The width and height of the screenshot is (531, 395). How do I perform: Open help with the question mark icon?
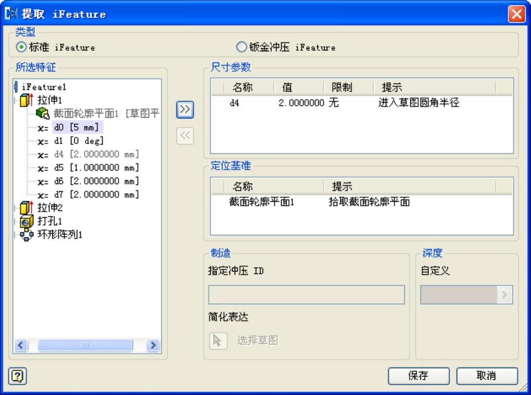point(17,376)
